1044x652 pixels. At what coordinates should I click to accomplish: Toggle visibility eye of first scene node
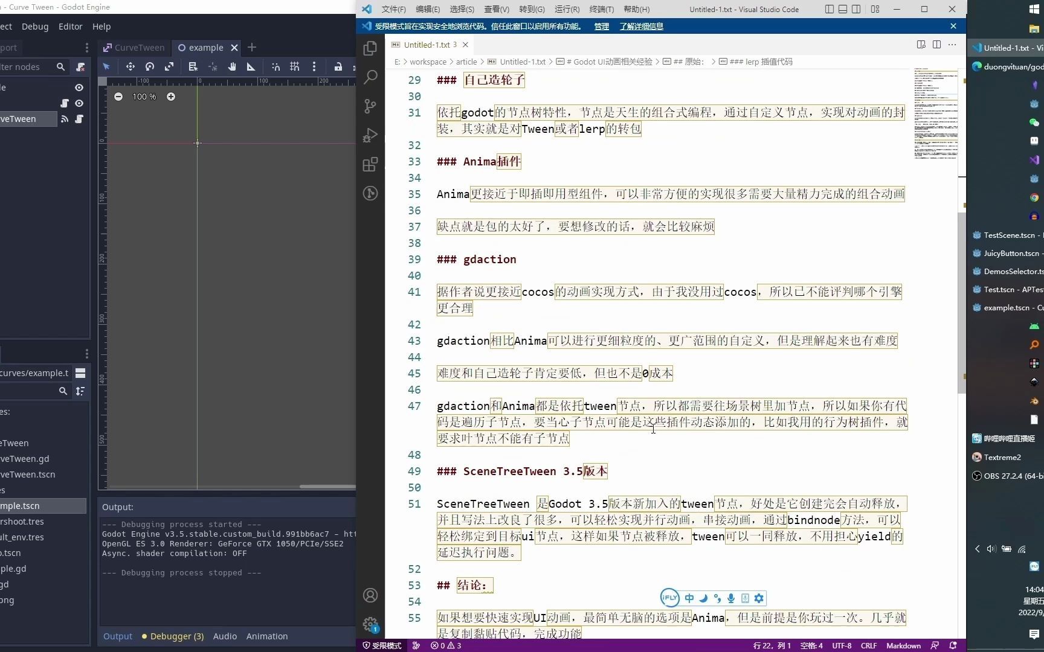[79, 88]
